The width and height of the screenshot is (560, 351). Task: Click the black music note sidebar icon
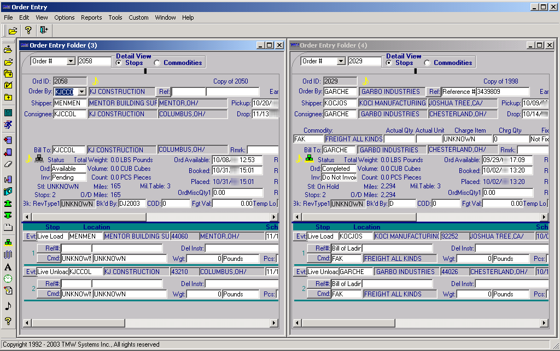click(x=8, y=306)
